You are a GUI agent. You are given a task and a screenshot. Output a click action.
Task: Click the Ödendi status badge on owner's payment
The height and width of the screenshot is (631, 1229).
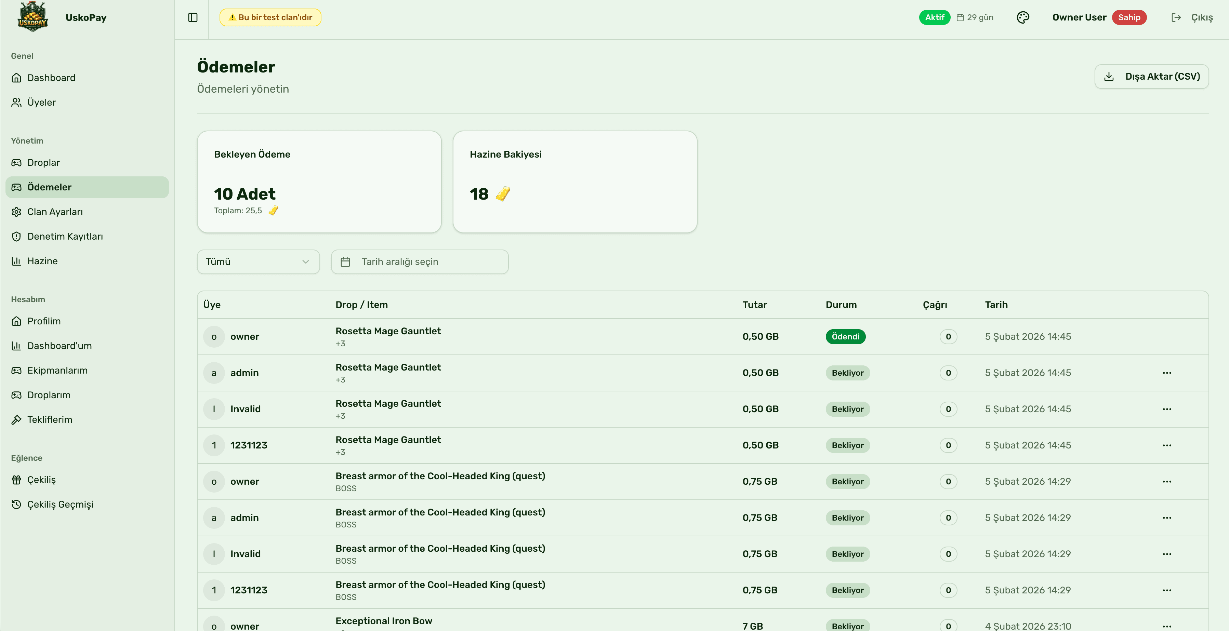coord(845,336)
